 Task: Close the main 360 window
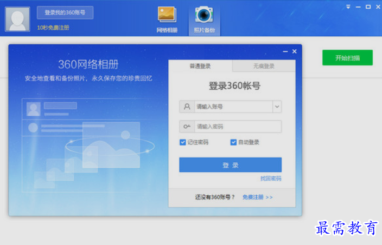[x=378, y=7]
